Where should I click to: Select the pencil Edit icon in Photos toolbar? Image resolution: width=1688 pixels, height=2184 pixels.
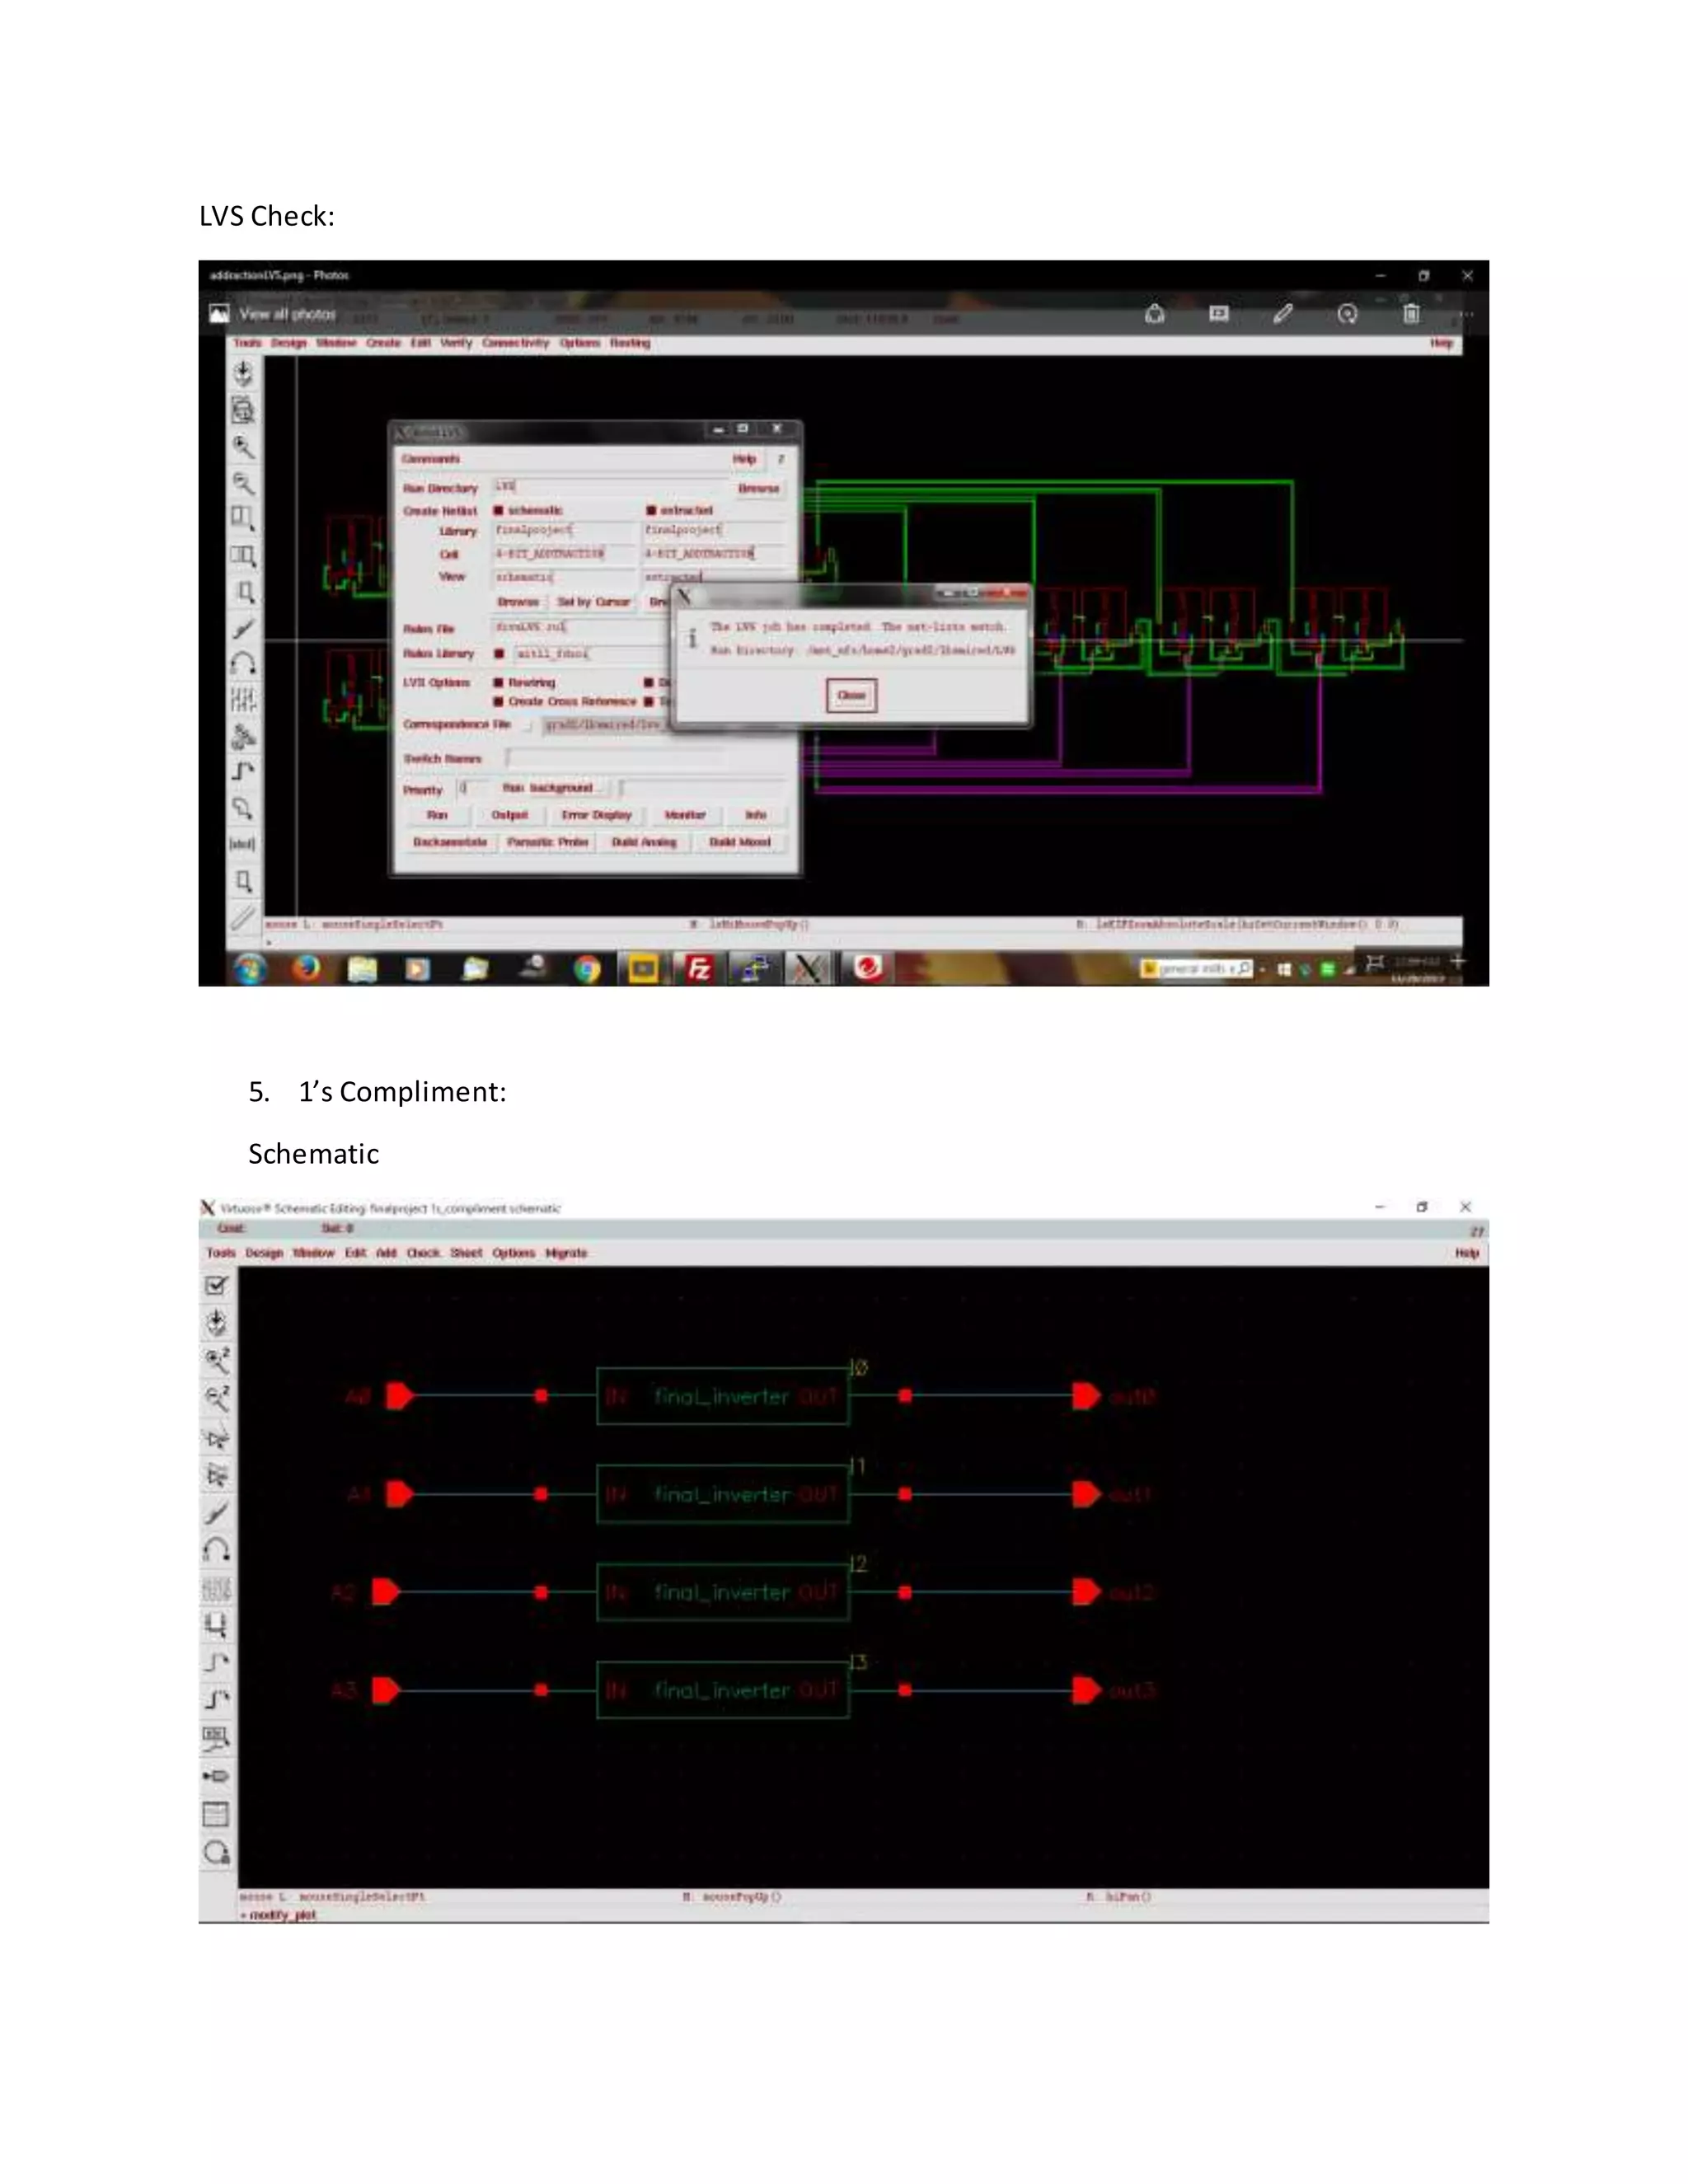(x=1283, y=314)
